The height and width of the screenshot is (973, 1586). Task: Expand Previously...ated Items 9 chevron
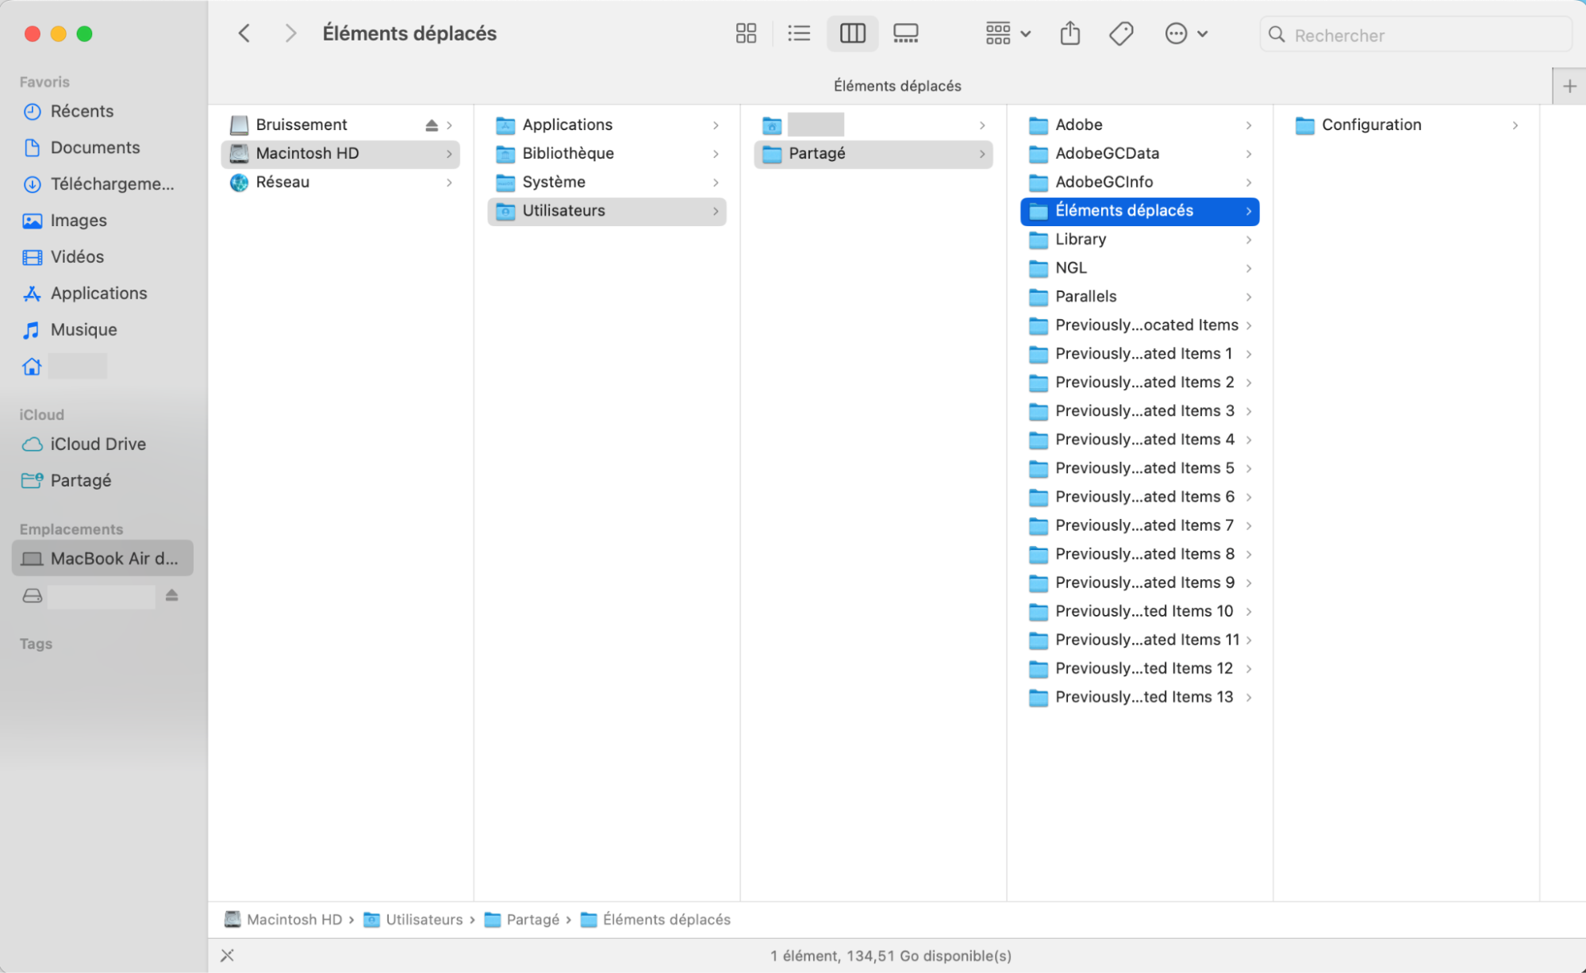[1249, 583]
